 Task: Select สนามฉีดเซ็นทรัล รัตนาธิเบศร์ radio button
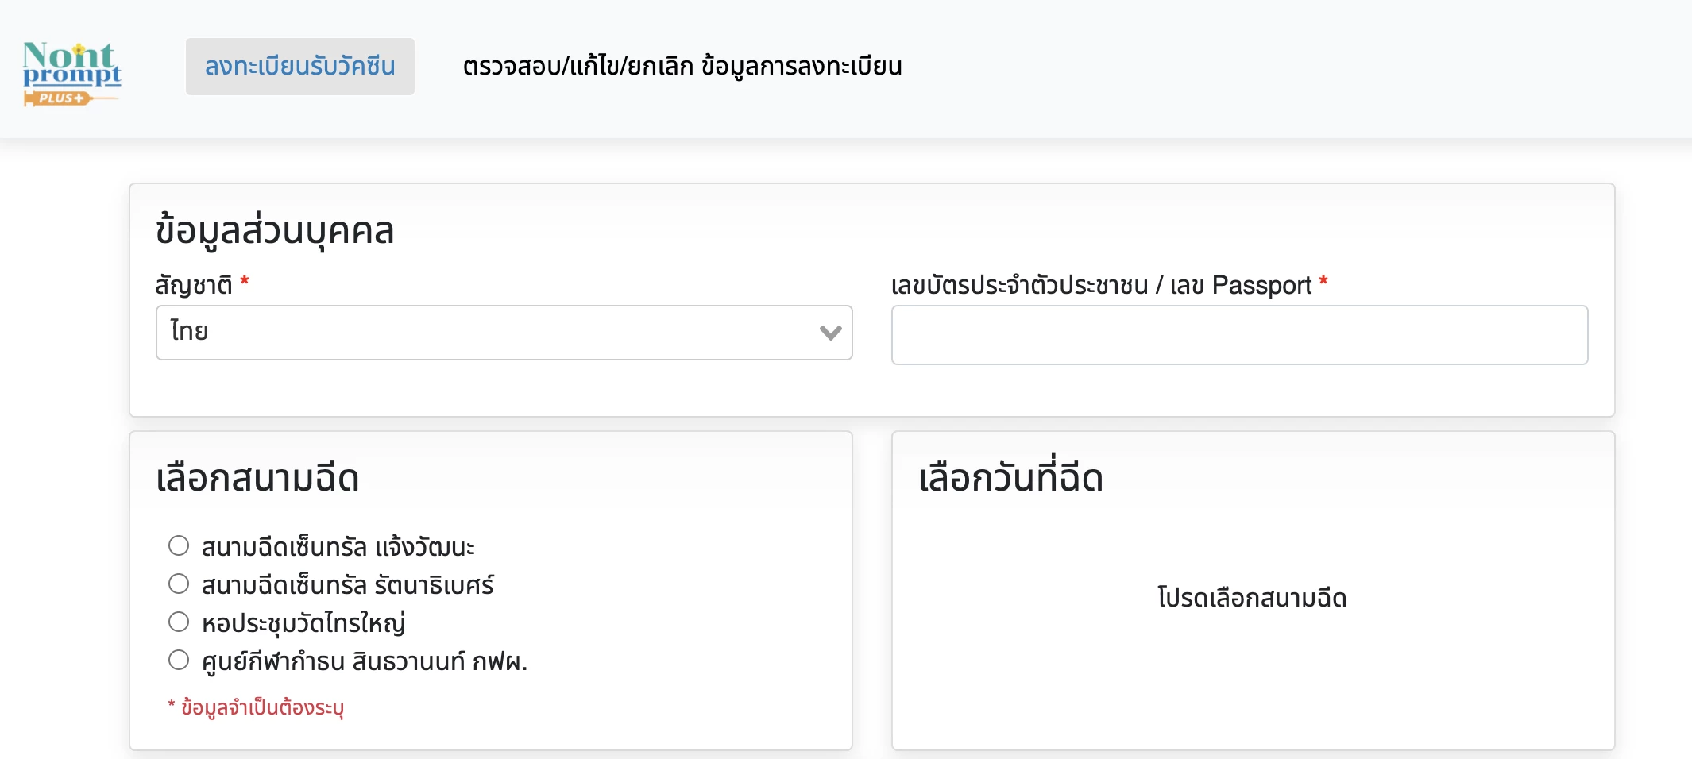(x=179, y=584)
